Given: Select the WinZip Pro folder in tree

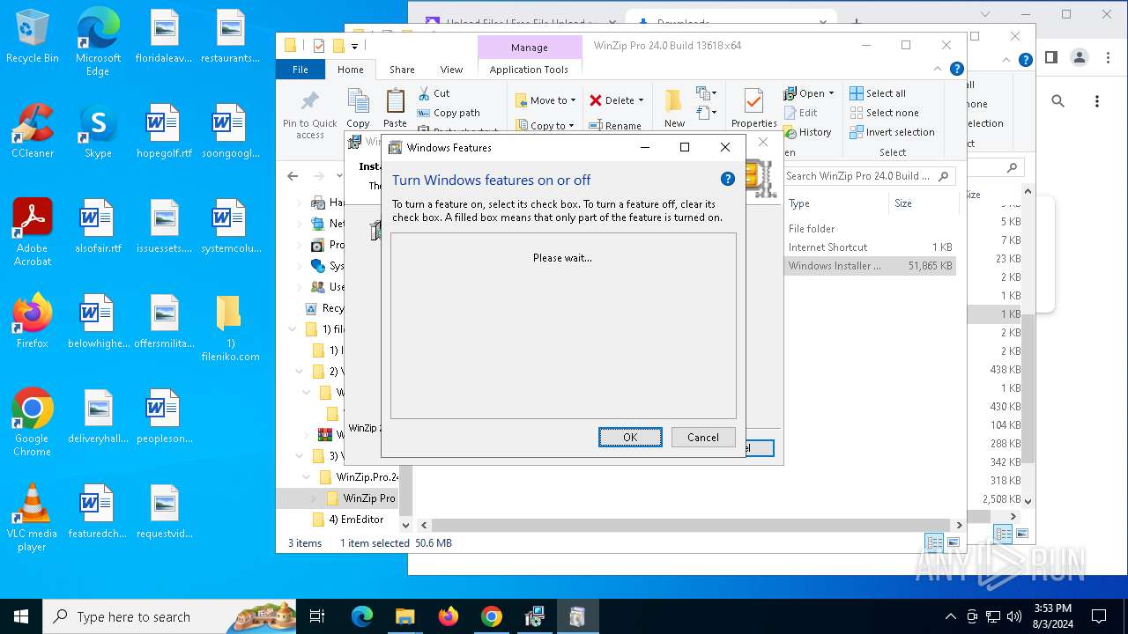Looking at the screenshot, I should click(x=361, y=498).
